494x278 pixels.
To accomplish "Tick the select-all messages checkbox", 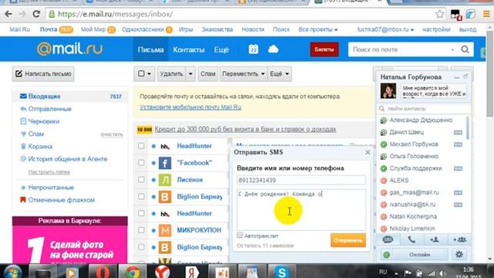I will 141,73.
